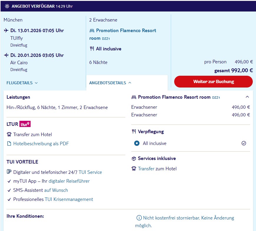Screen dimensions: 256x231
Task: Click the PDF document icon for hotel description
Action: (x=9, y=143)
